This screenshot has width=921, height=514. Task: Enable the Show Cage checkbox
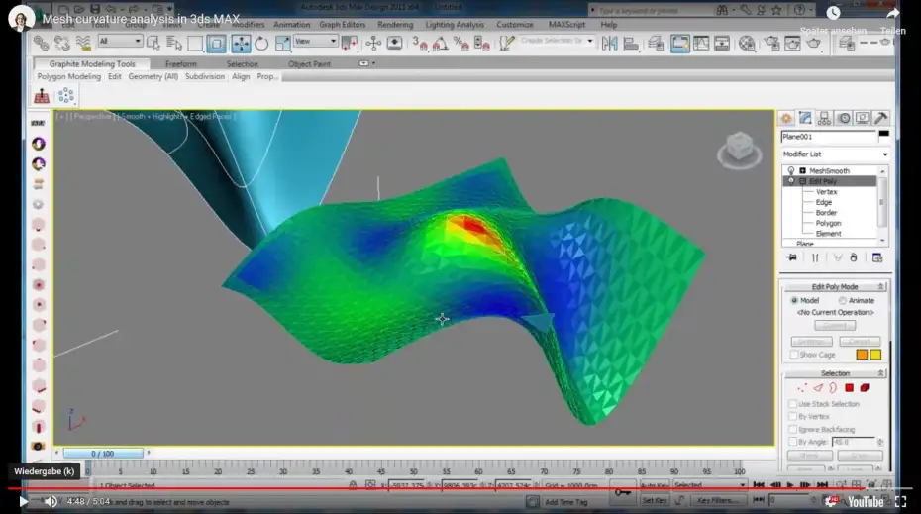point(794,355)
